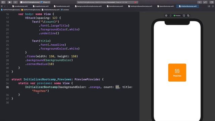The image size is (215, 121).
Task: Switch to ImageBootcamp.swift tab
Action: tap(41, 6)
